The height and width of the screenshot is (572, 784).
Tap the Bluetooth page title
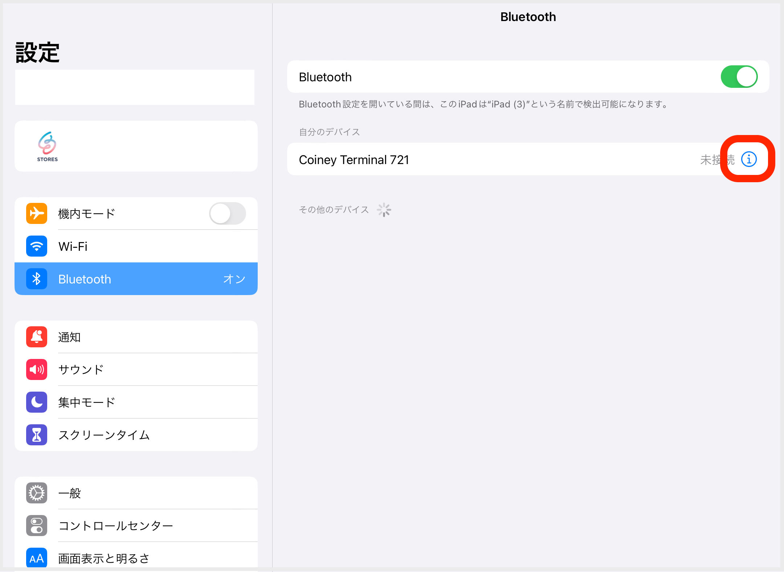click(x=528, y=17)
